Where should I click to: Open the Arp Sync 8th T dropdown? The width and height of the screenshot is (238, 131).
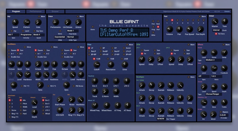(14, 35)
